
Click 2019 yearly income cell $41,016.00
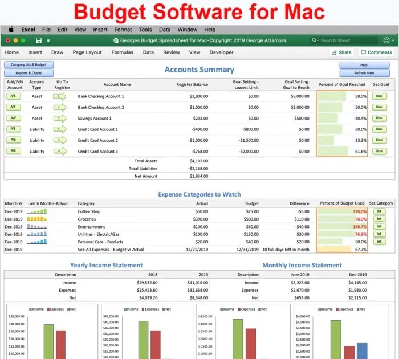(198, 283)
